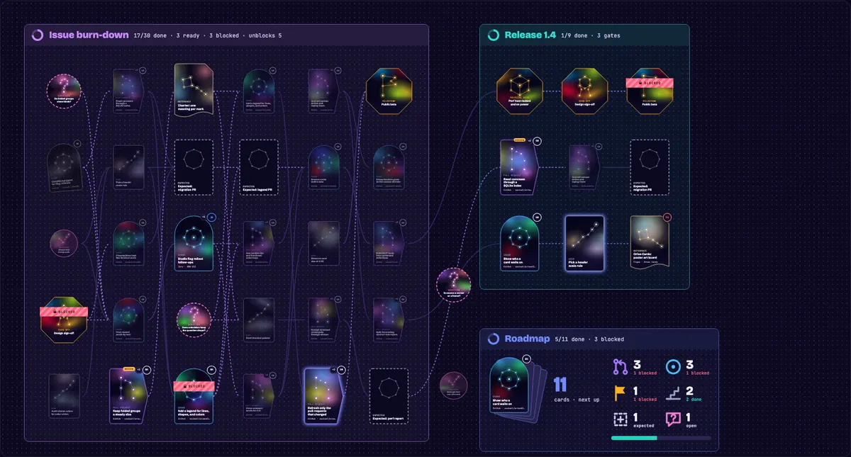Open small dimmed bubble below Release 1.4

[454, 385]
